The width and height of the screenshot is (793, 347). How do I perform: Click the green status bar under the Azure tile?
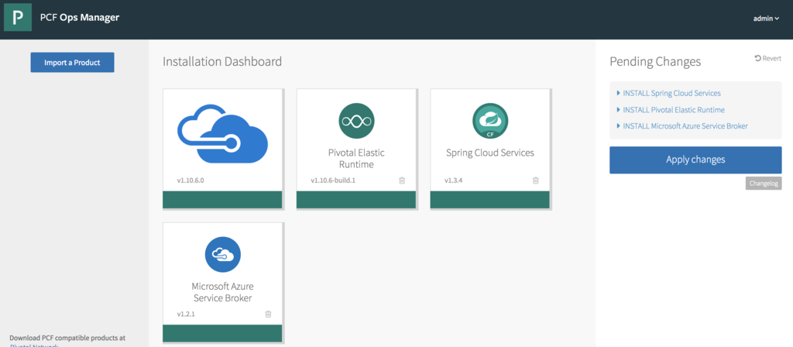pos(222,200)
